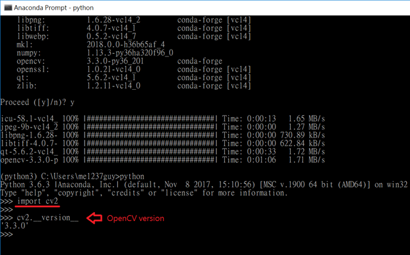Select the 'jpeg-9b-vc14_2' download name
Screen dimensions: 410x255
pos(29,127)
